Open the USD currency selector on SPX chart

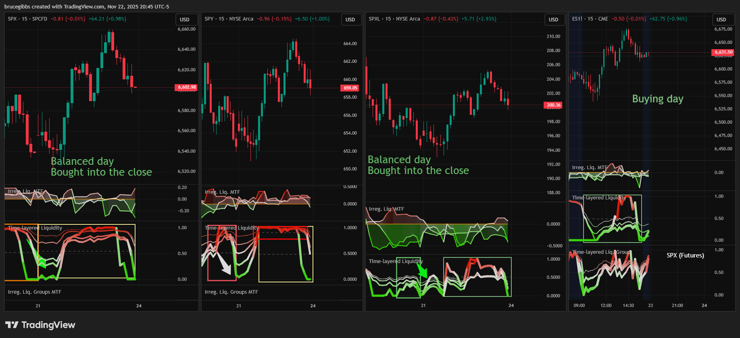click(x=185, y=19)
